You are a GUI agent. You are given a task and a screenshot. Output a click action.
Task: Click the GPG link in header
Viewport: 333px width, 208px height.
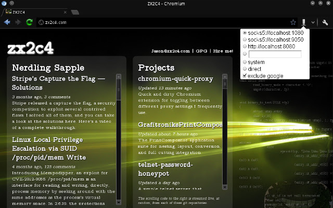[x=201, y=51]
